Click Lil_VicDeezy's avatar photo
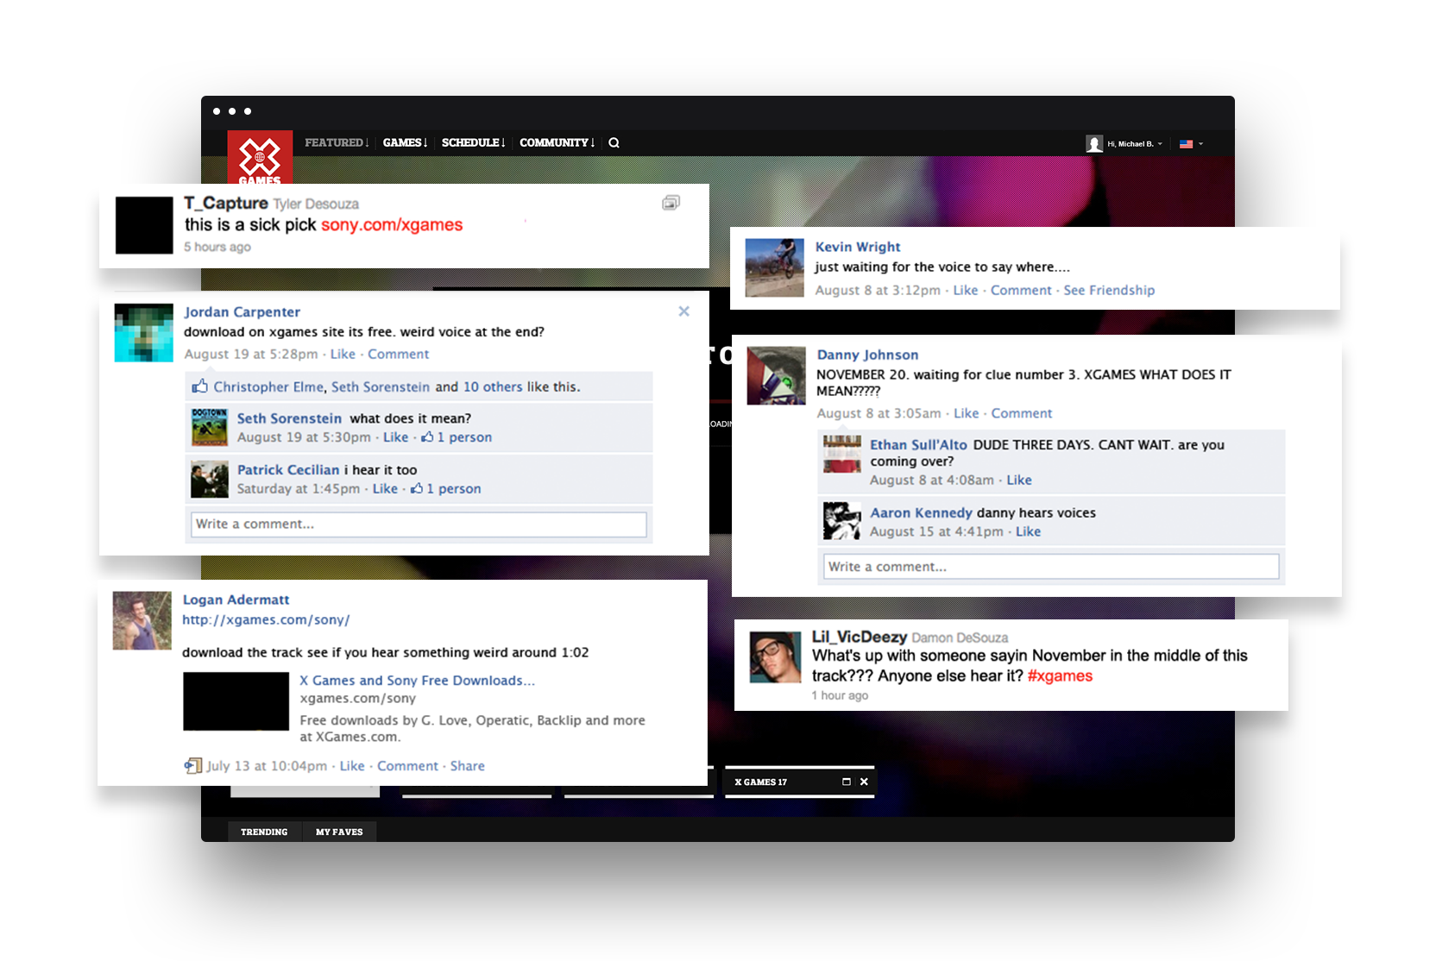 coord(775,657)
